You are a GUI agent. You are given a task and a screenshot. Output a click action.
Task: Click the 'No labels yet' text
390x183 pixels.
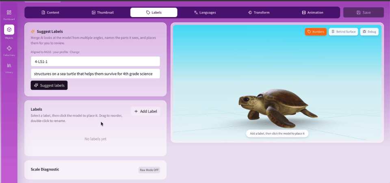(x=95, y=139)
